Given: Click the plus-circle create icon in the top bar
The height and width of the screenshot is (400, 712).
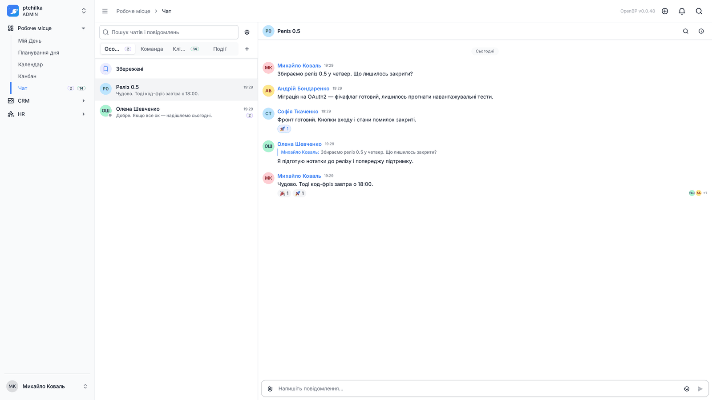Looking at the screenshot, I should pos(665,11).
